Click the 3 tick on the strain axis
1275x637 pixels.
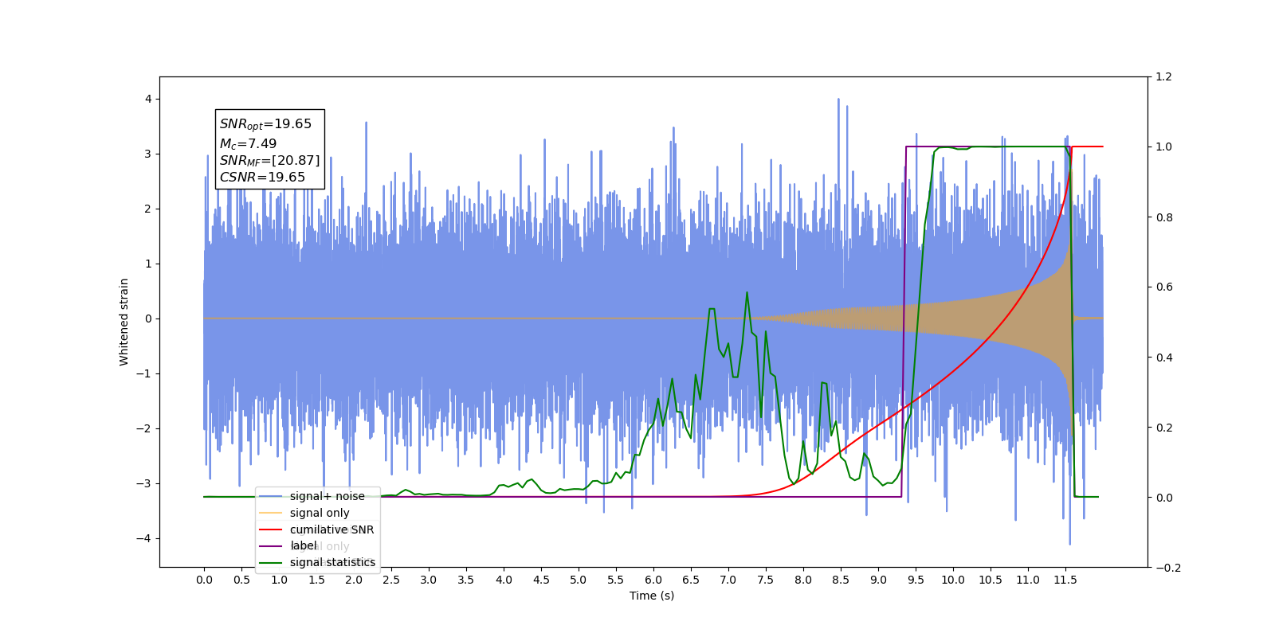(148, 154)
